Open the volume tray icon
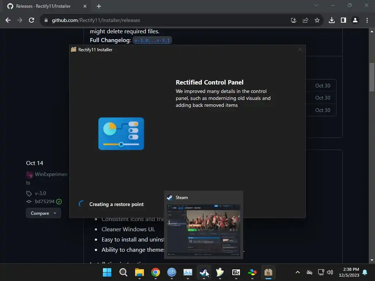 click(x=330, y=272)
